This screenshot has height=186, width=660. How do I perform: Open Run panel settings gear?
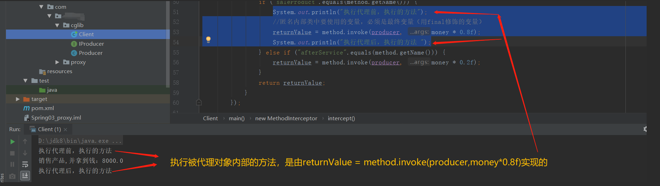(x=644, y=129)
